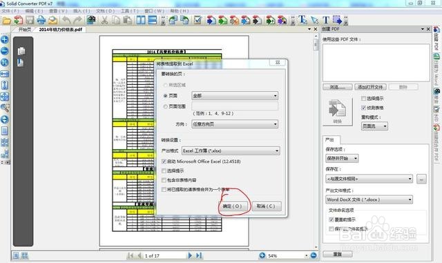Jump to the last page of document
The width and height of the screenshot is (442, 263).
tap(199, 255)
